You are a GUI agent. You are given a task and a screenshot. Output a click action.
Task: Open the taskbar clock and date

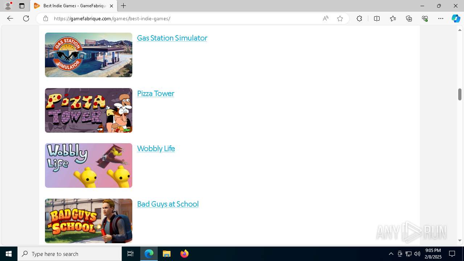tap(433, 254)
